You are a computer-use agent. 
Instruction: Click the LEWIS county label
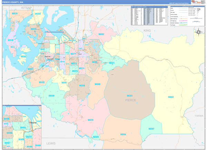pyautogui.click(x=51, y=142)
